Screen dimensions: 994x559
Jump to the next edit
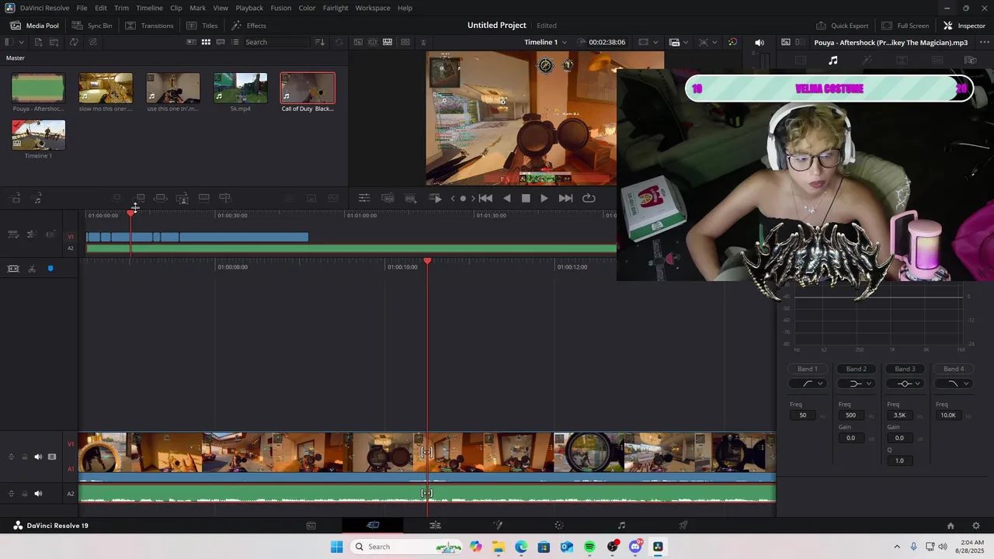click(x=566, y=198)
